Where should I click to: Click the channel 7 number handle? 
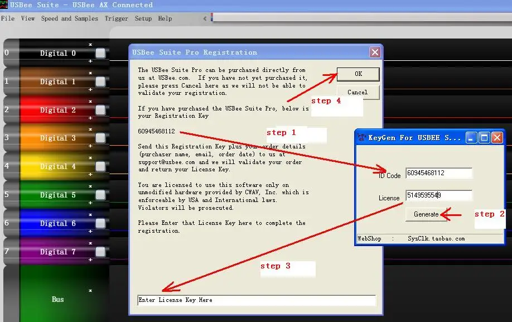click(x=11, y=252)
